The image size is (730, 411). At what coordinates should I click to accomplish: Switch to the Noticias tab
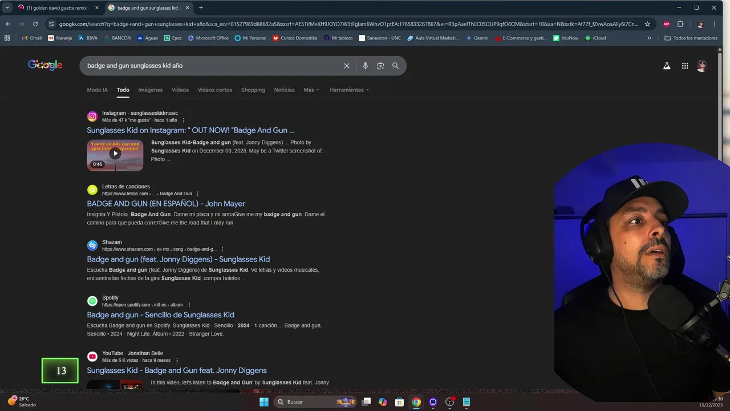285,90
